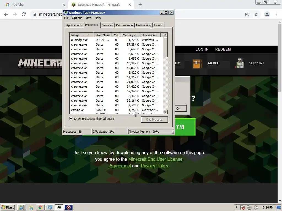This screenshot has height=211, width=282.
Task: Click the process list scrollbar thumb
Action: pos(166,47)
